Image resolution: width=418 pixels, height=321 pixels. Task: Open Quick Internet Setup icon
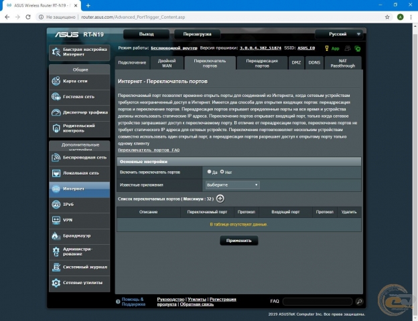point(56,52)
